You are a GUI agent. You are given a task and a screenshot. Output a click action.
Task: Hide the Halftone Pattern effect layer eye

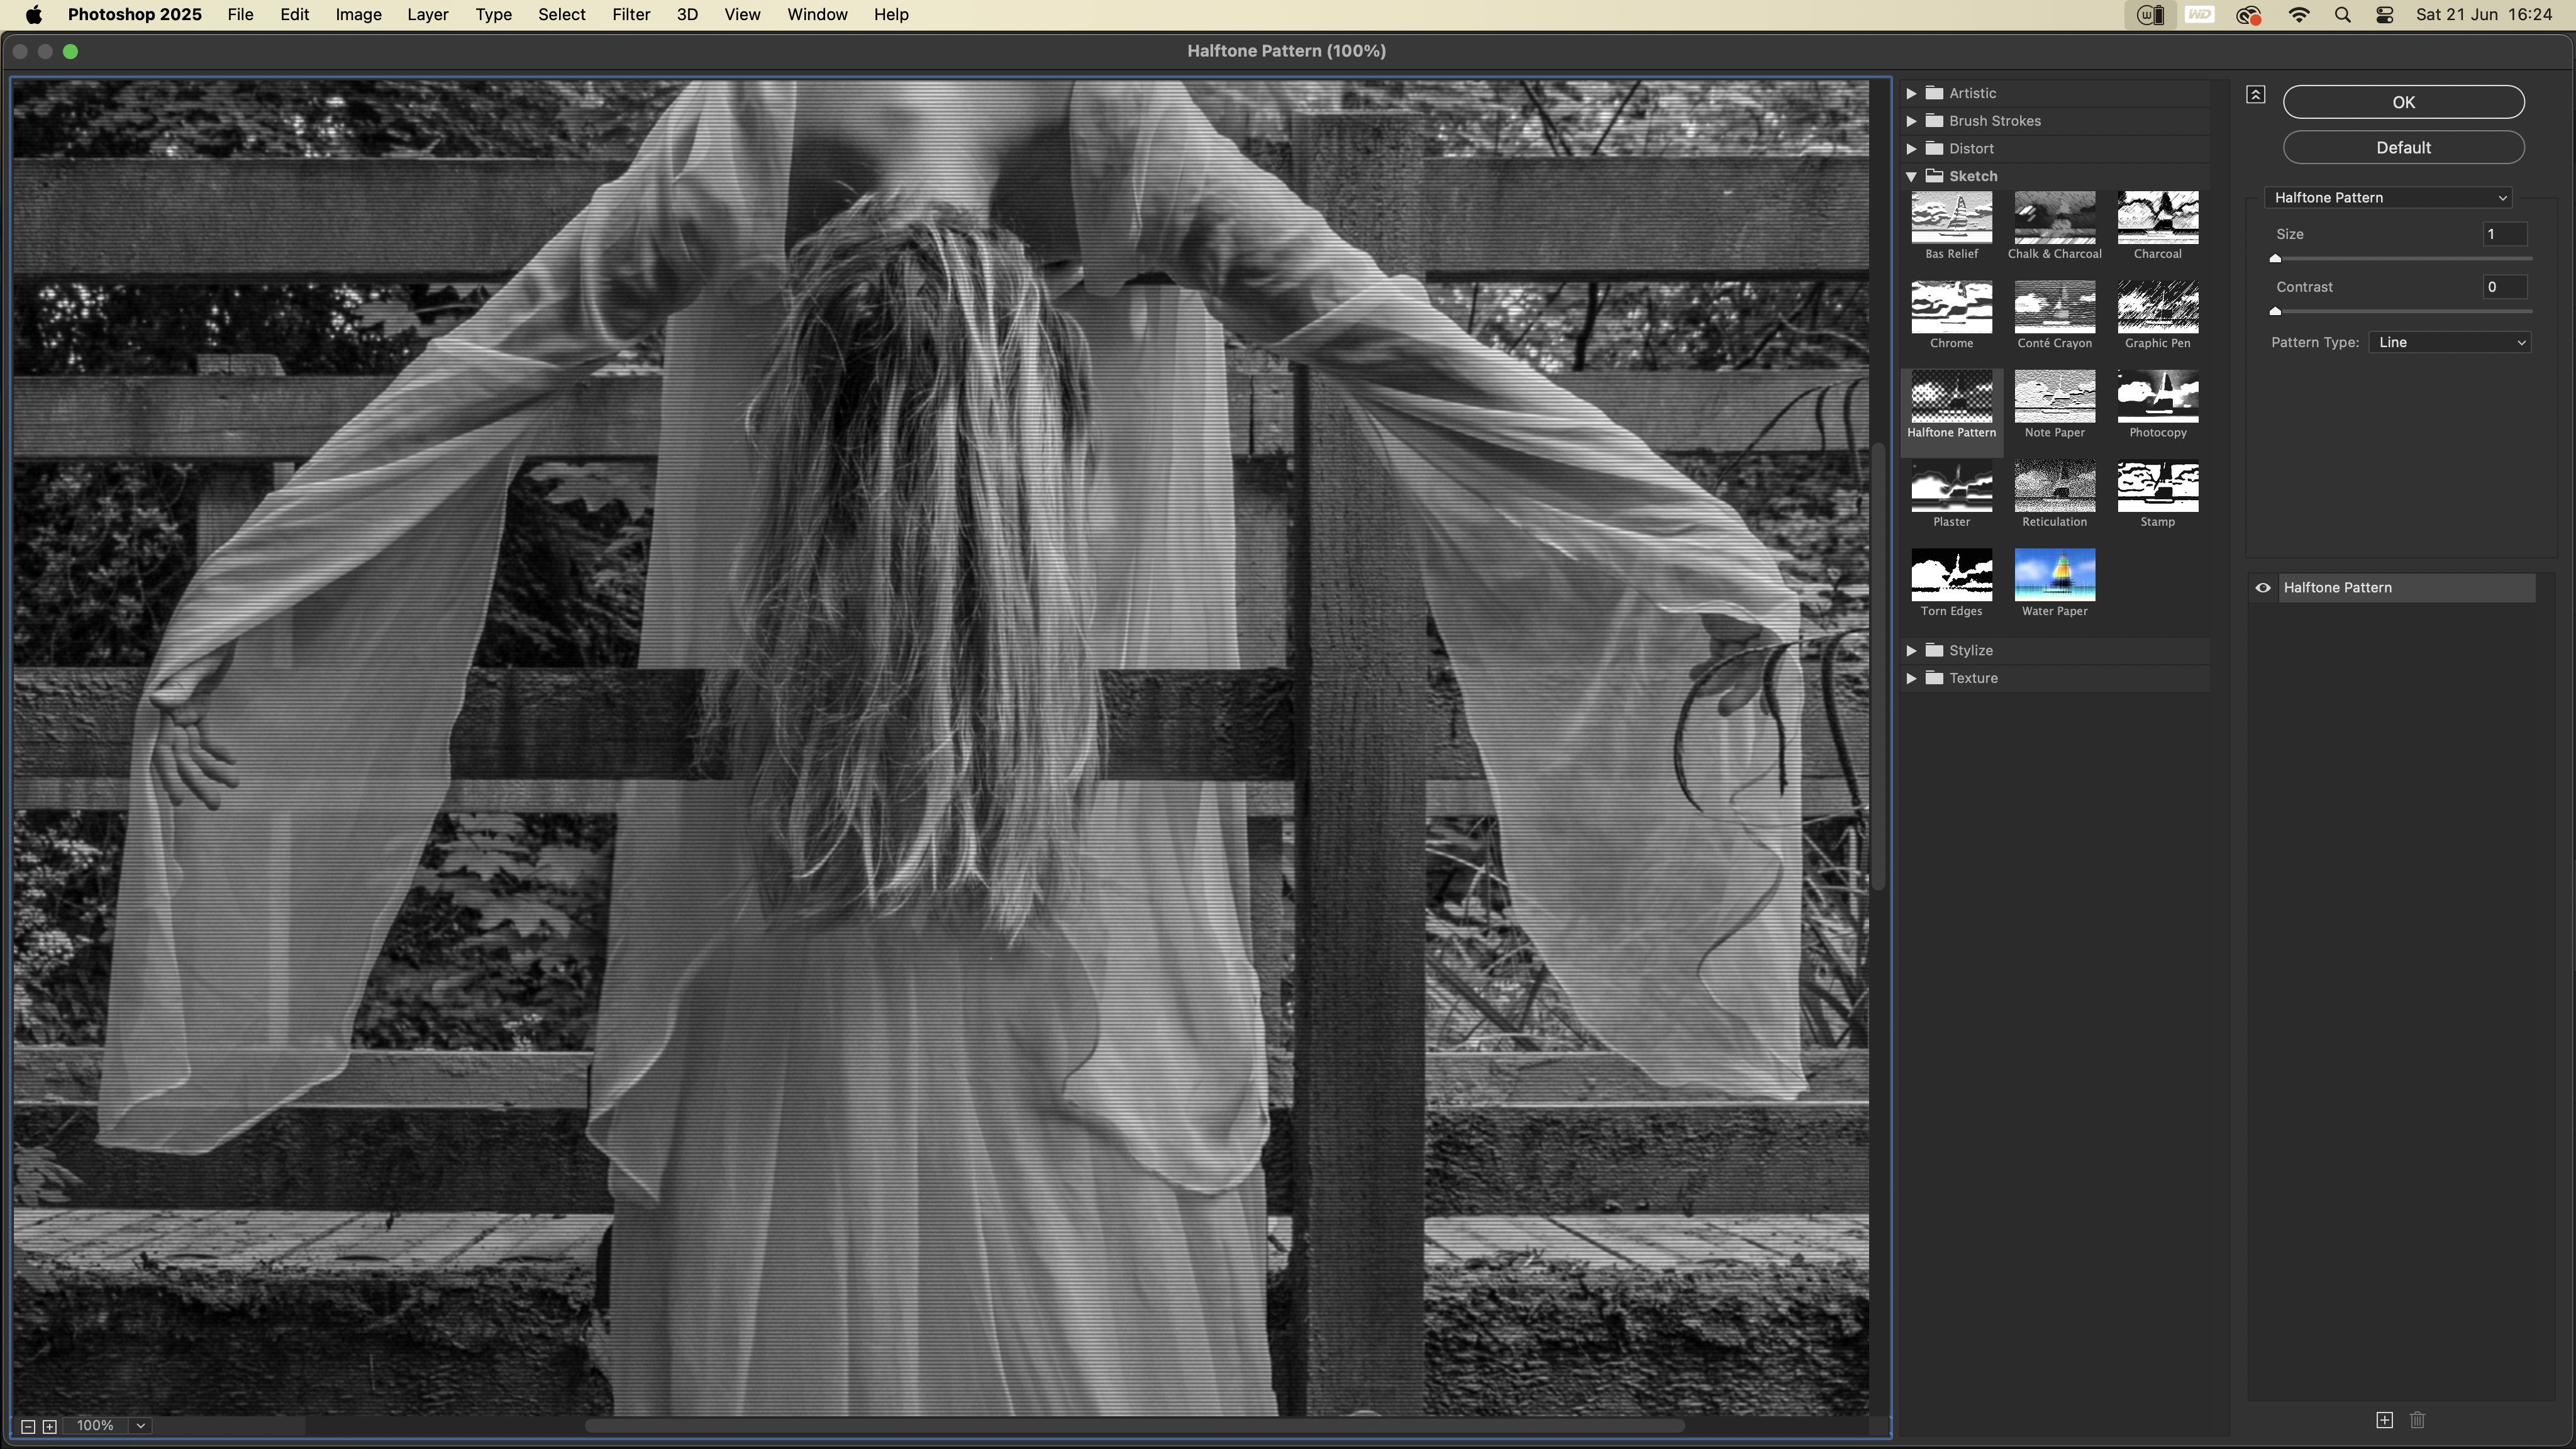[x=2263, y=588]
